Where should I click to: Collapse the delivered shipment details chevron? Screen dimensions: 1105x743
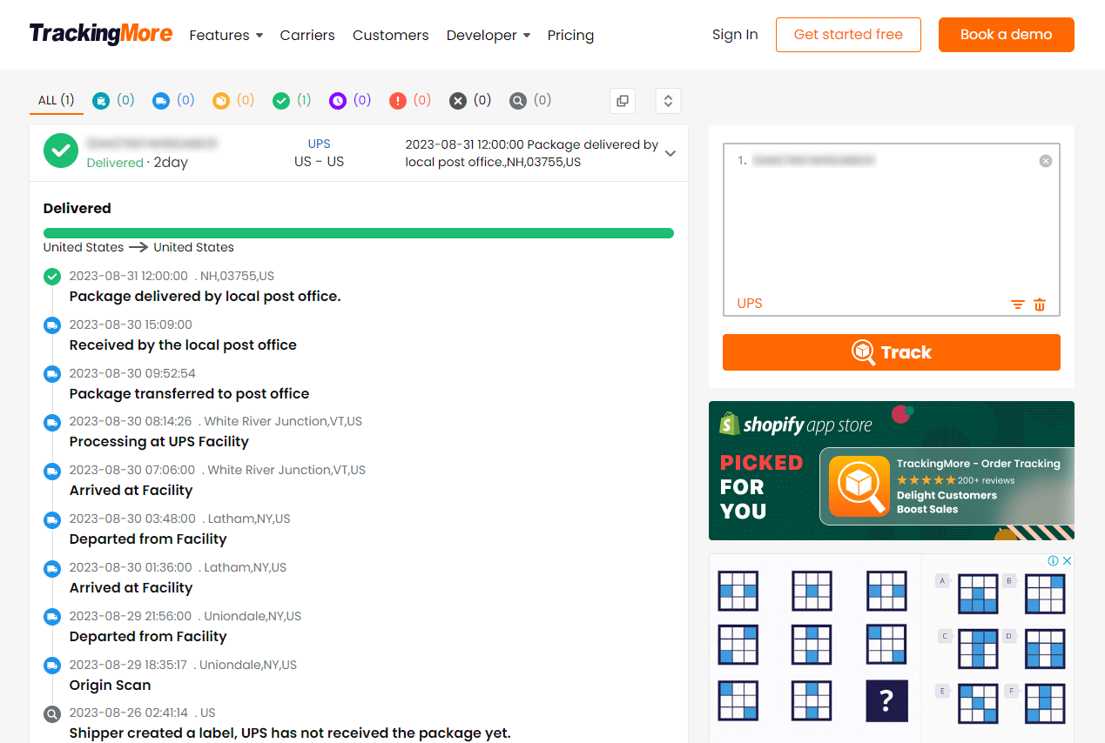pyautogui.click(x=670, y=153)
